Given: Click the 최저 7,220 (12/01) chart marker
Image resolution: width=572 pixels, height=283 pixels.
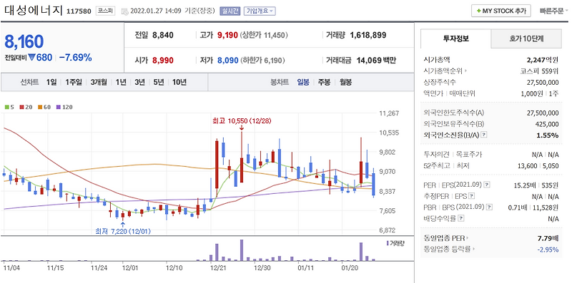Looking at the screenshot, I should click(x=123, y=231).
